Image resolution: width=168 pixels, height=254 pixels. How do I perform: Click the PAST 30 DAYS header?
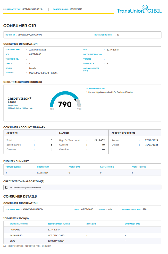74,167
